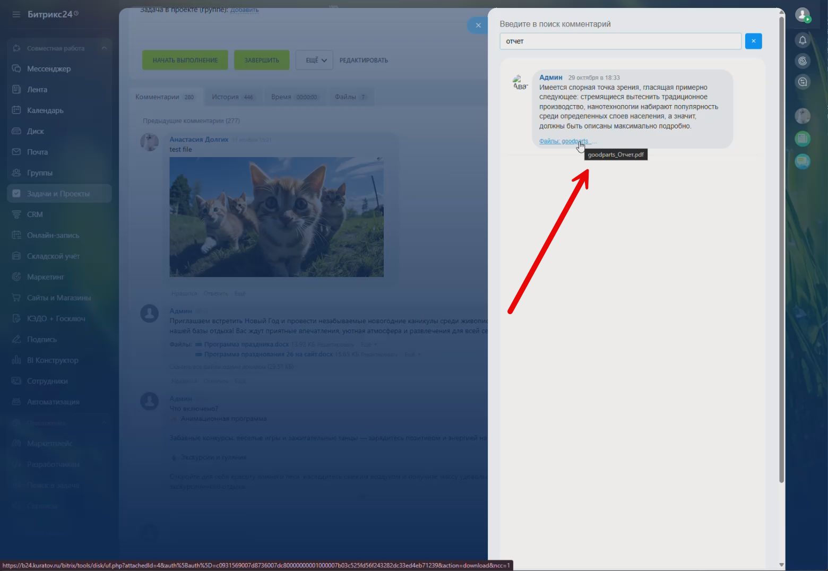Viewport: 828px width, 571px height.
Task: Select Задачи и Проекты in the sidebar
Action: click(x=58, y=194)
